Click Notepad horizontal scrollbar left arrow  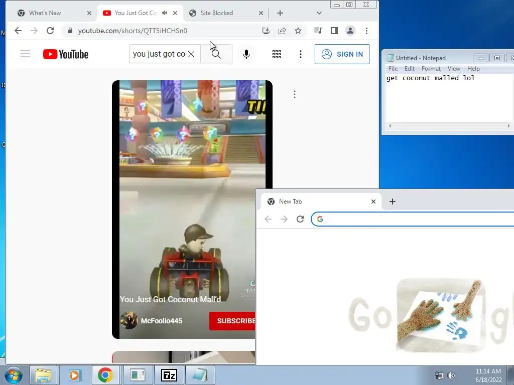pos(390,126)
